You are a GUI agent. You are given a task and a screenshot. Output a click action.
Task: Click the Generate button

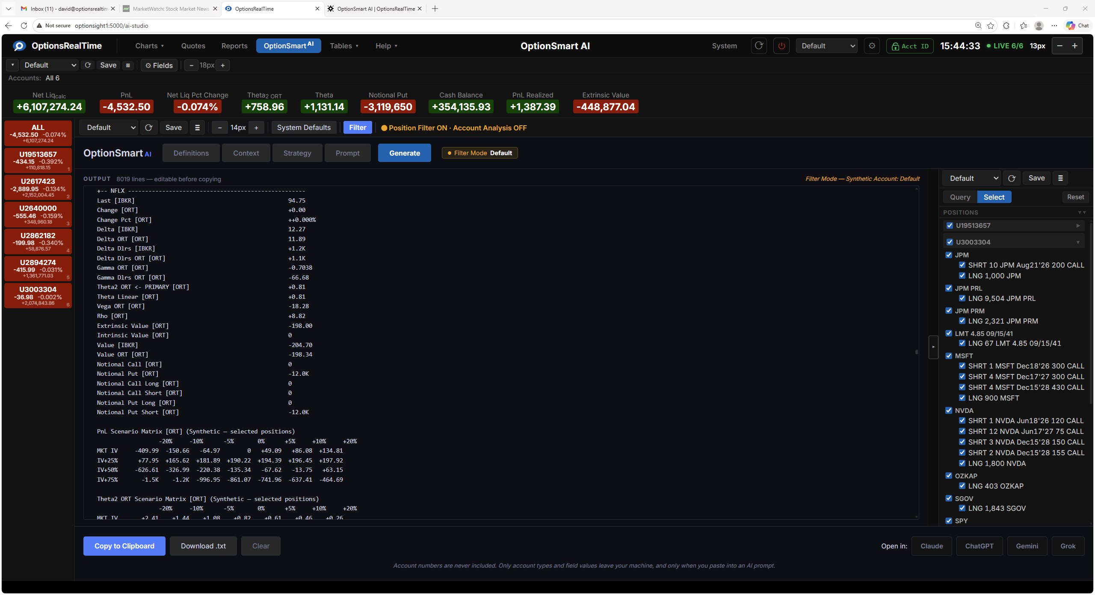pyautogui.click(x=404, y=153)
